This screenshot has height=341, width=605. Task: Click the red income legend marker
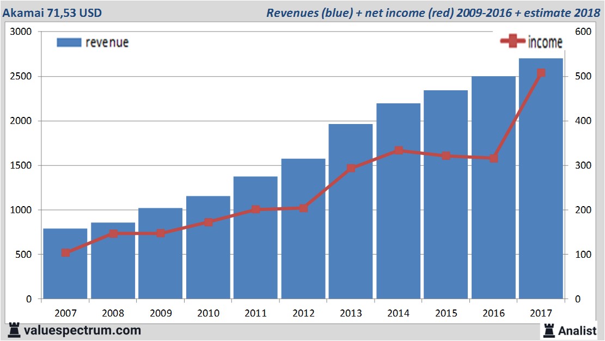coord(513,41)
